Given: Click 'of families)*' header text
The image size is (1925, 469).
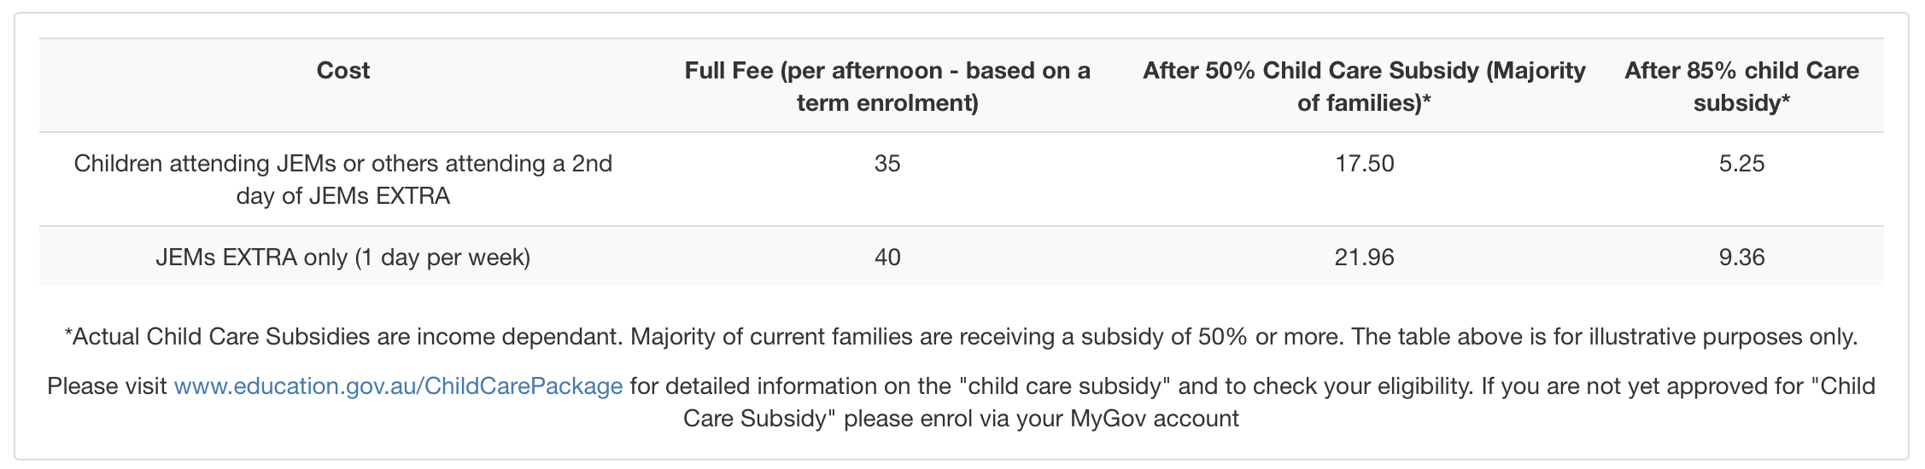Looking at the screenshot, I should click(x=1364, y=103).
